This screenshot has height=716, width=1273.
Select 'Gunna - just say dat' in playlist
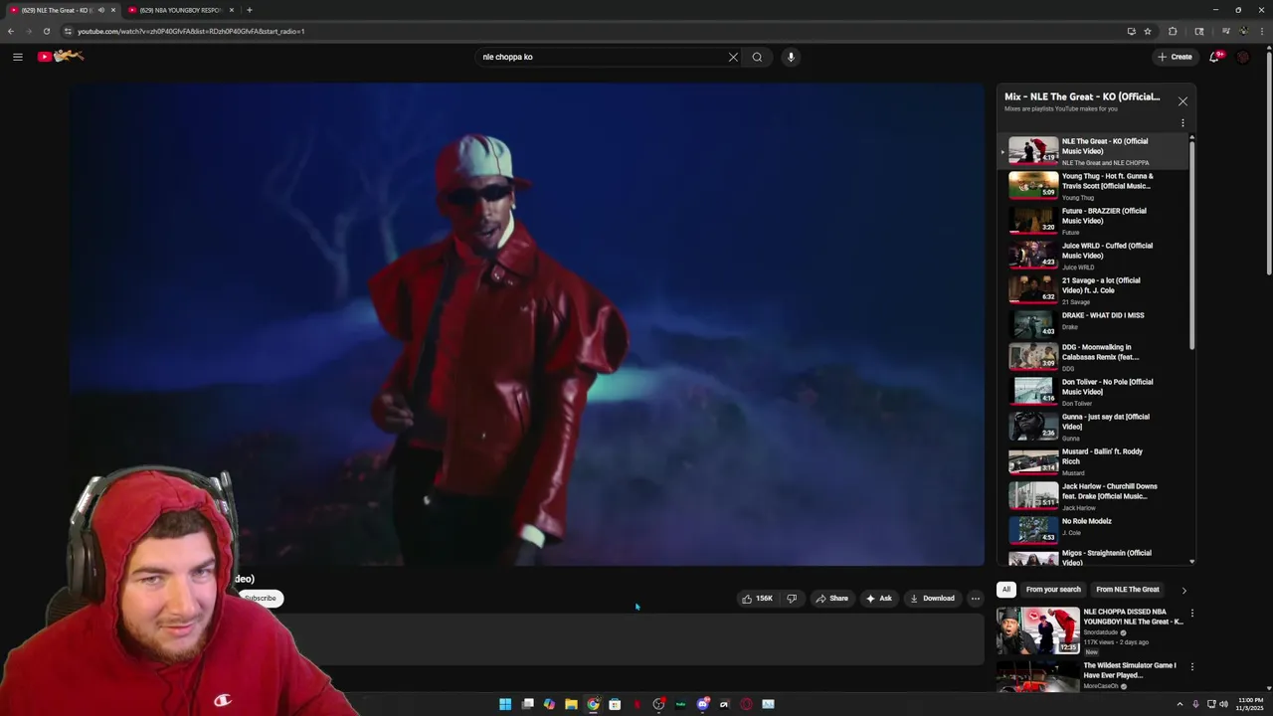(x=1092, y=427)
